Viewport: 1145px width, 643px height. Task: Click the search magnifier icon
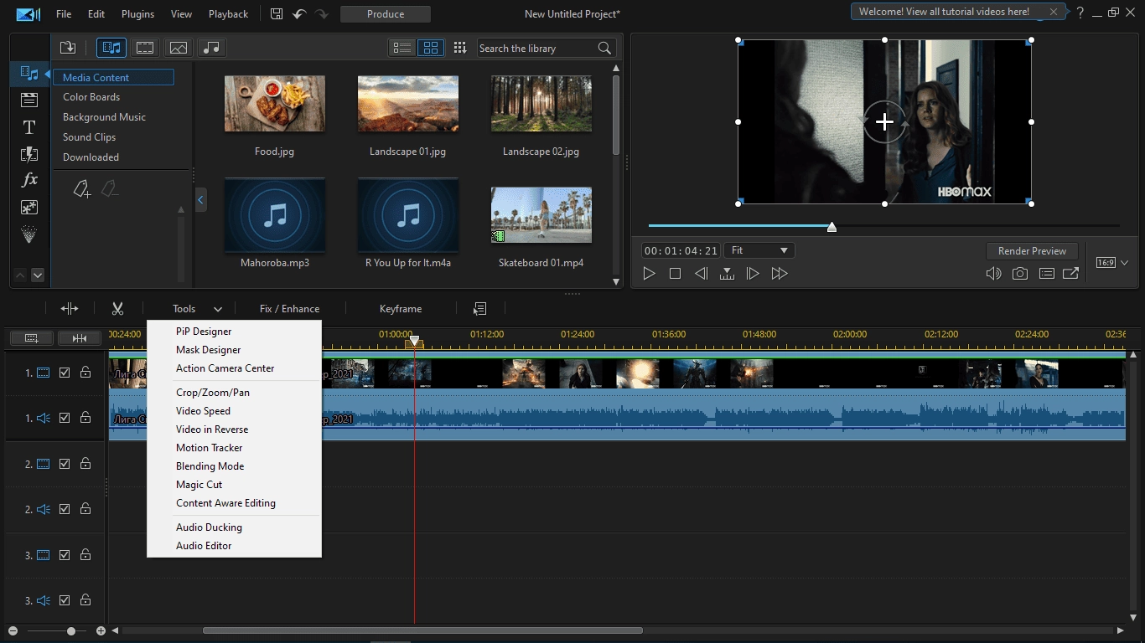pyautogui.click(x=604, y=49)
